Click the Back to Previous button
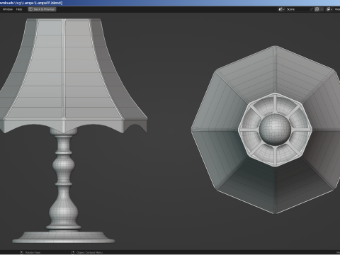The width and height of the screenshot is (340, 255). [x=42, y=9]
